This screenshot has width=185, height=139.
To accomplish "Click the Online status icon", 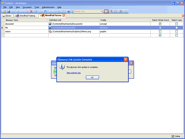I will coord(173,136).
